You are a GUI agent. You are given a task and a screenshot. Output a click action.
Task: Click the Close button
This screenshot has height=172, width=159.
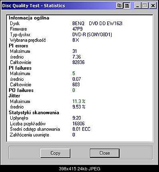click(x=105, y=153)
